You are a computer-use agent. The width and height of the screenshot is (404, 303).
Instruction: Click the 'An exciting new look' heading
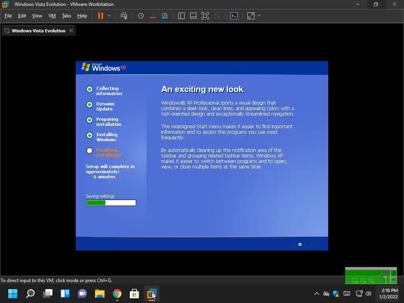tap(202, 89)
